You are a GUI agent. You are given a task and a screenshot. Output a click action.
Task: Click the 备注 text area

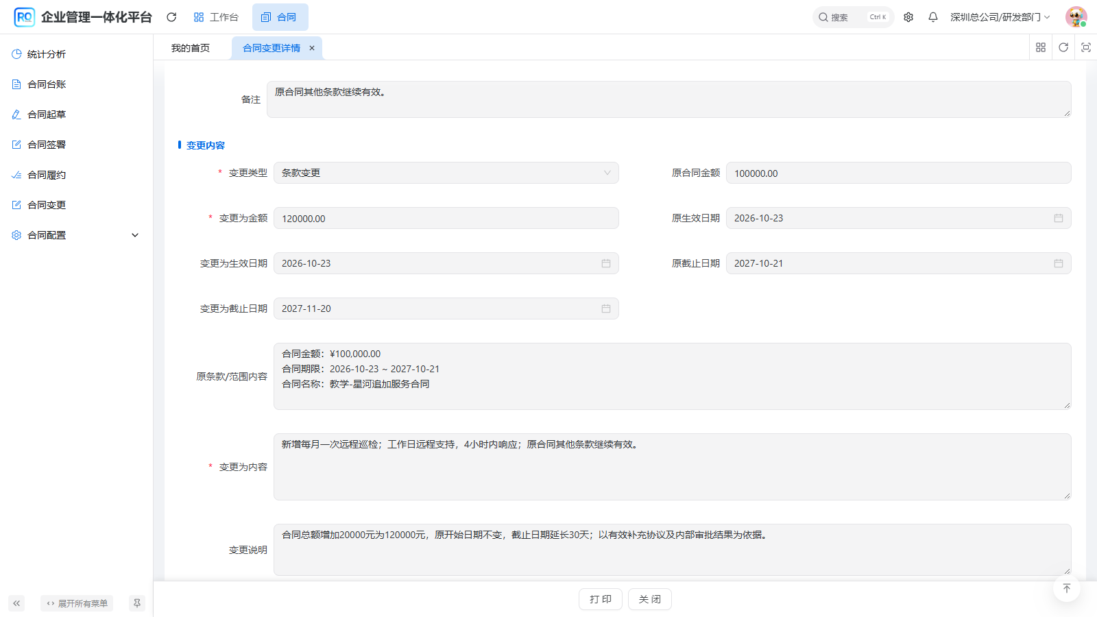pos(669,99)
